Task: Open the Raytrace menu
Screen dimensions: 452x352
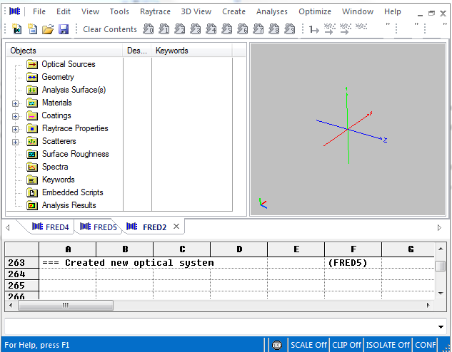Action: [x=155, y=11]
